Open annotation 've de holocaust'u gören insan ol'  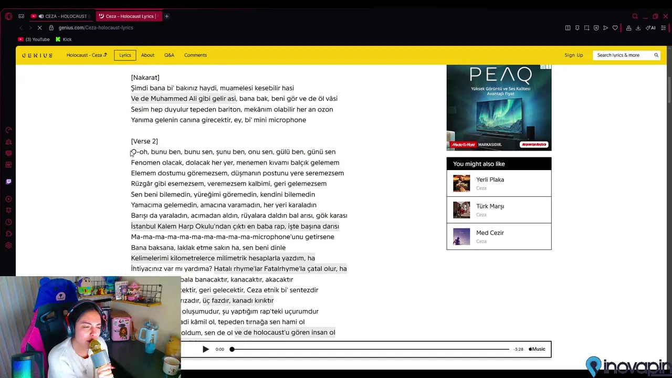pos(285,332)
